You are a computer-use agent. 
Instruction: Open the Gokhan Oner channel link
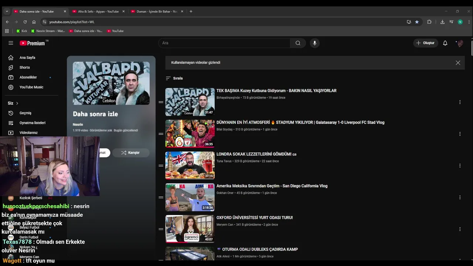[225, 193]
